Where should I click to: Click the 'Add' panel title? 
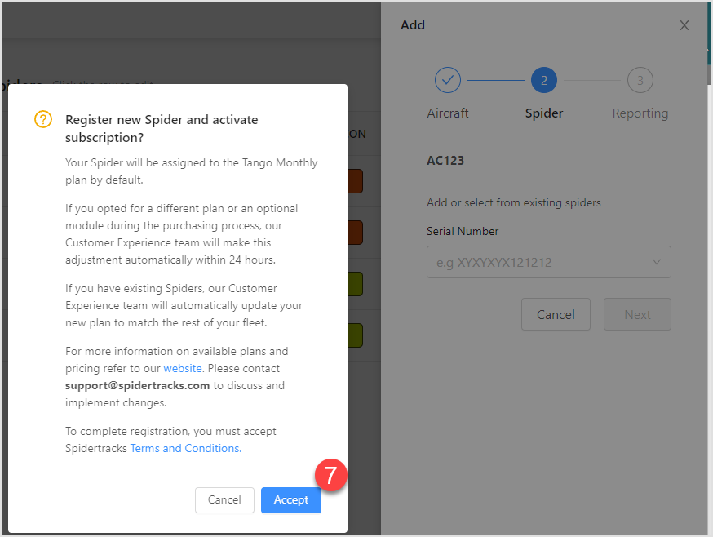pos(413,25)
